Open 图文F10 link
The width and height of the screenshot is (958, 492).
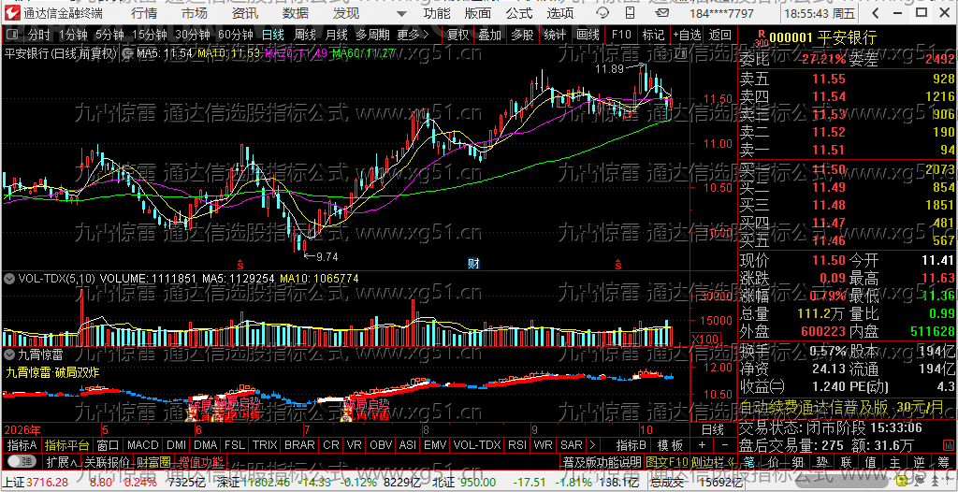[666, 461]
